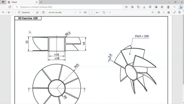The image size is (184, 104).
Task: Open Settings and more menu
Action: tap(175, 7)
